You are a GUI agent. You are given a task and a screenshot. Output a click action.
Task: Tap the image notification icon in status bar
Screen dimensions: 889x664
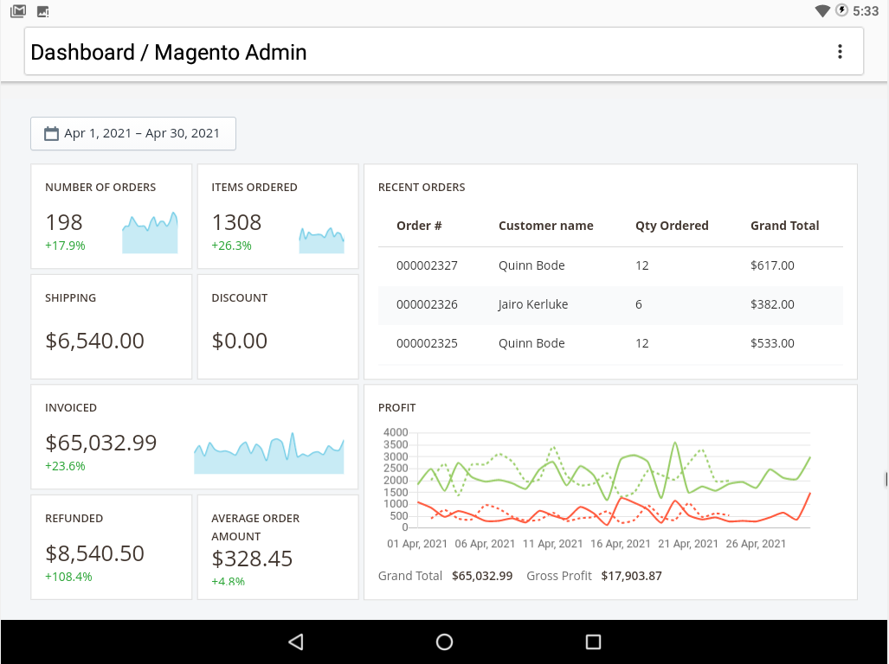tap(42, 11)
